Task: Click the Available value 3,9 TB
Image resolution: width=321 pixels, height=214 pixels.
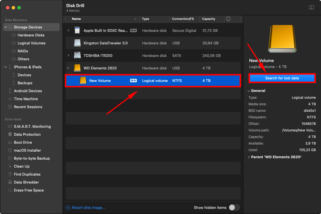Action: (x=310, y=143)
